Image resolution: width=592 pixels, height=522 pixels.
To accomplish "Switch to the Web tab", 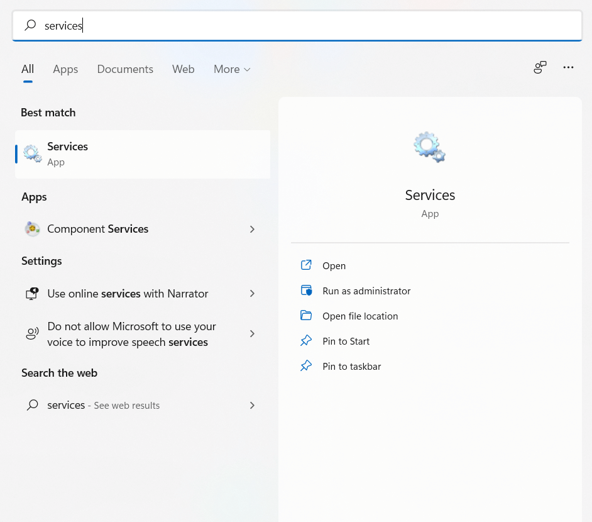I will click(x=183, y=69).
